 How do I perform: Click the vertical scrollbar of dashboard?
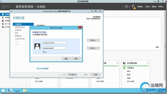tap(165, 47)
